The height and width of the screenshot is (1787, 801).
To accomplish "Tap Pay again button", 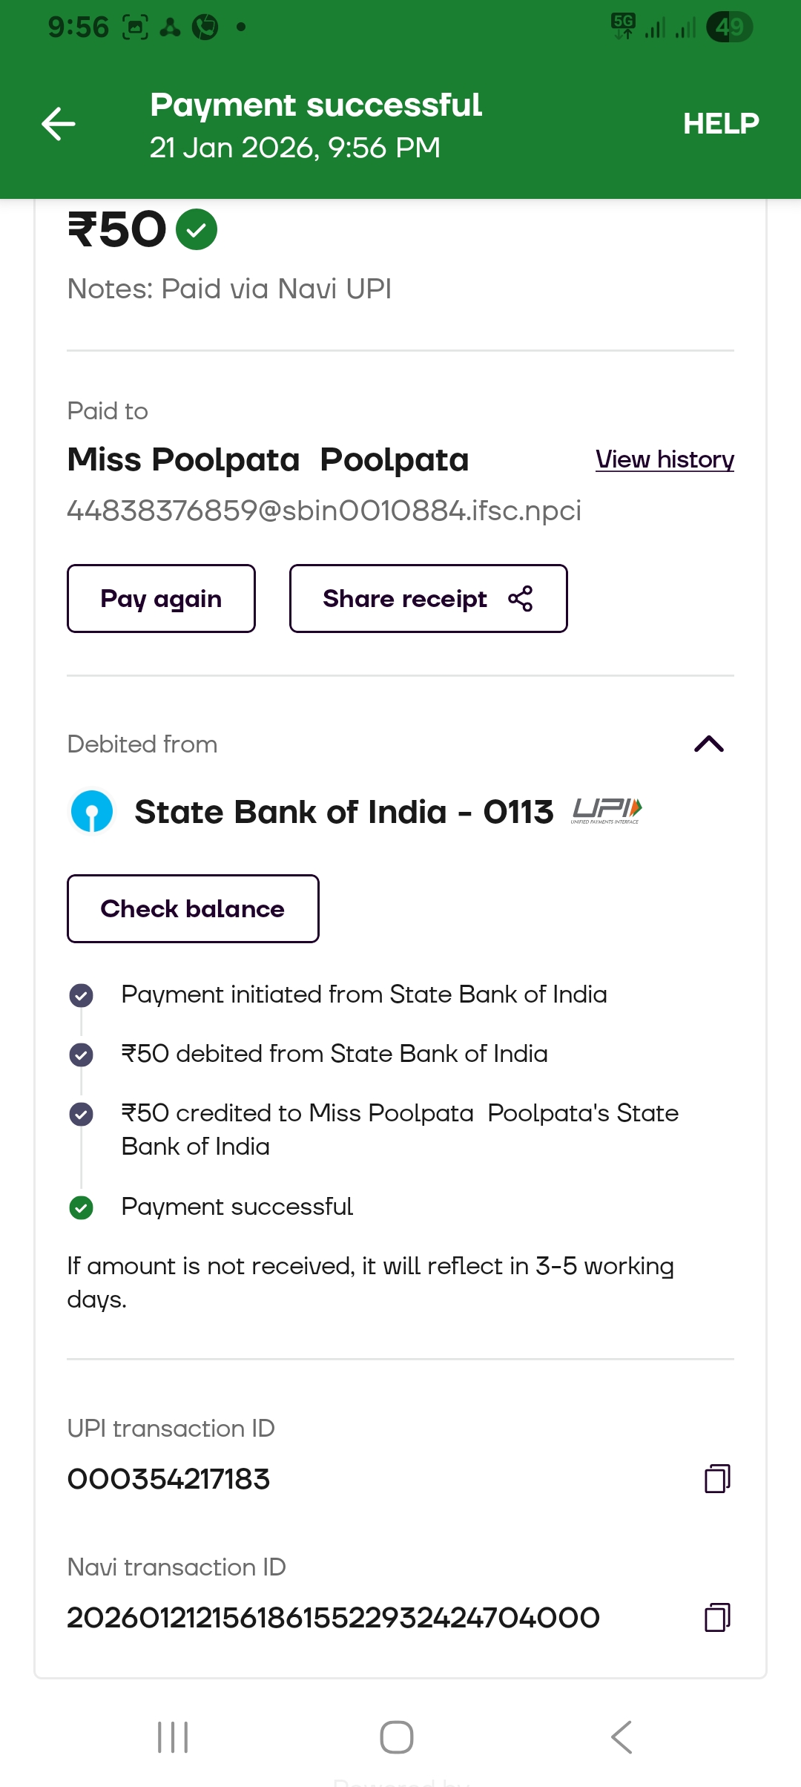I will coord(161,599).
